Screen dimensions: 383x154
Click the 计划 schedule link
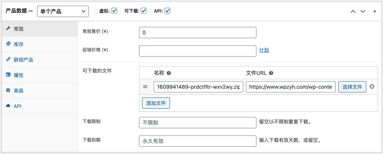tap(264, 50)
